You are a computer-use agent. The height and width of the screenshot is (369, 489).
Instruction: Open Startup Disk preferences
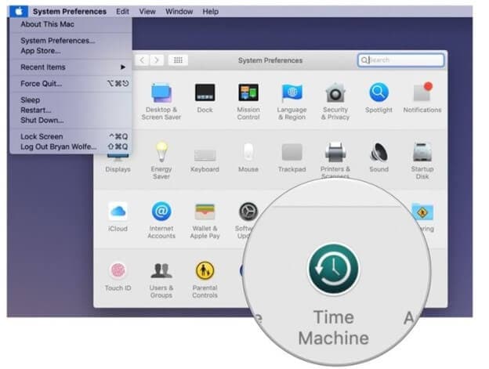tap(422, 160)
